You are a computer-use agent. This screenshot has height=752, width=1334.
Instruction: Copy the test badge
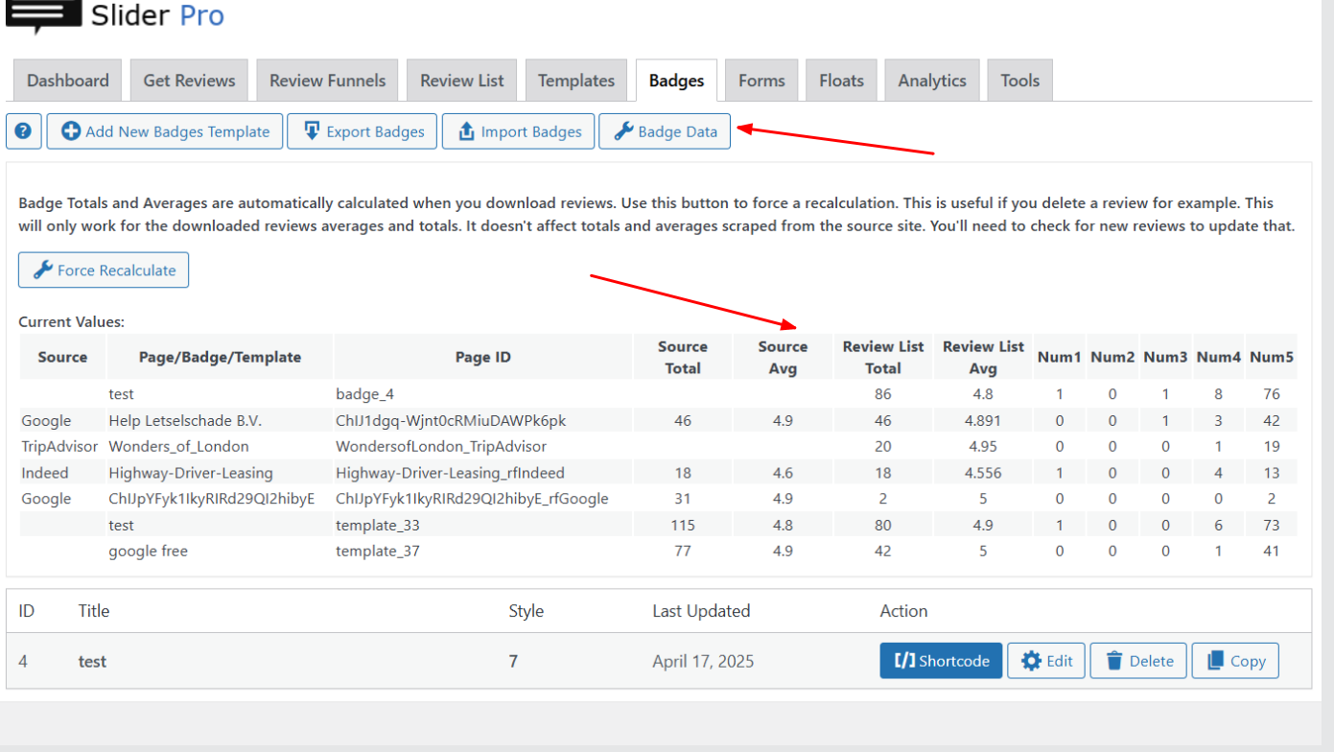(x=1235, y=661)
